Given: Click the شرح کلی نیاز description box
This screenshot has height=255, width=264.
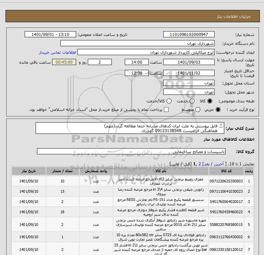Looking at the screenshot, I should [130, 128].
